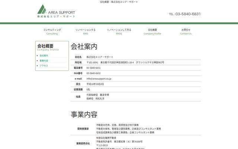Open the お問合せ Contact Us menu item
238x149 pixels.
(x=186, y=32)
